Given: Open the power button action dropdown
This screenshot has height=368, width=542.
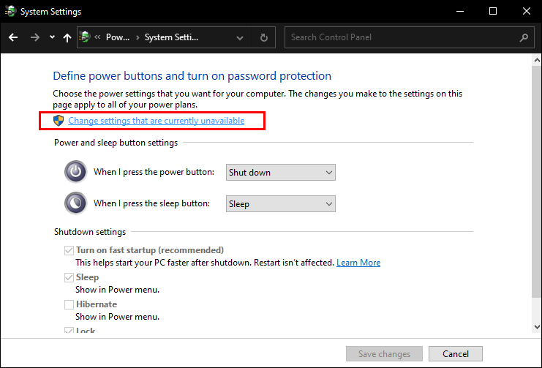Looking at the screenshot, I should tap(280, 173).
